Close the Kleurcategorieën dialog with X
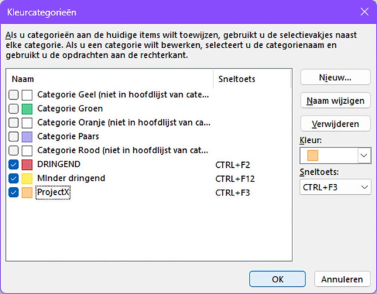The width and height of the screenshot is (377, 294). click(365, 12)
